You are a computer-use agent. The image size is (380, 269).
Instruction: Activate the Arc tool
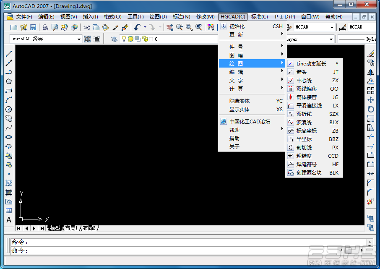pyautogui.click(x=9, y=100)
